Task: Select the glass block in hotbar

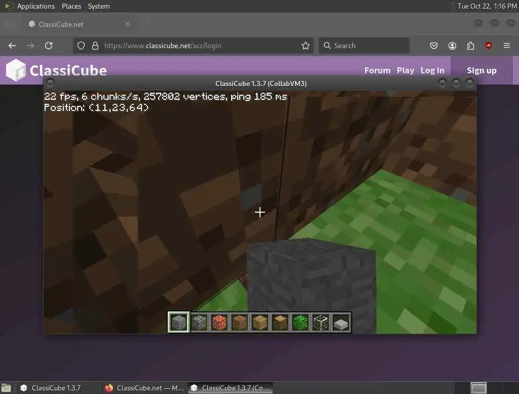Action: click(x=321, y=322)
